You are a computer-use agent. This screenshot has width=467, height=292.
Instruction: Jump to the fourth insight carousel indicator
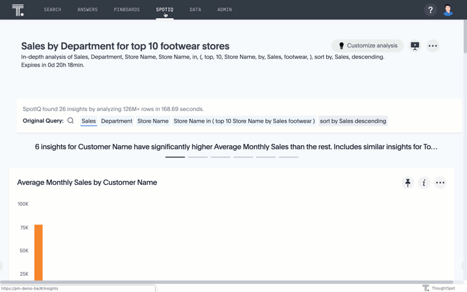pos(243,157)
